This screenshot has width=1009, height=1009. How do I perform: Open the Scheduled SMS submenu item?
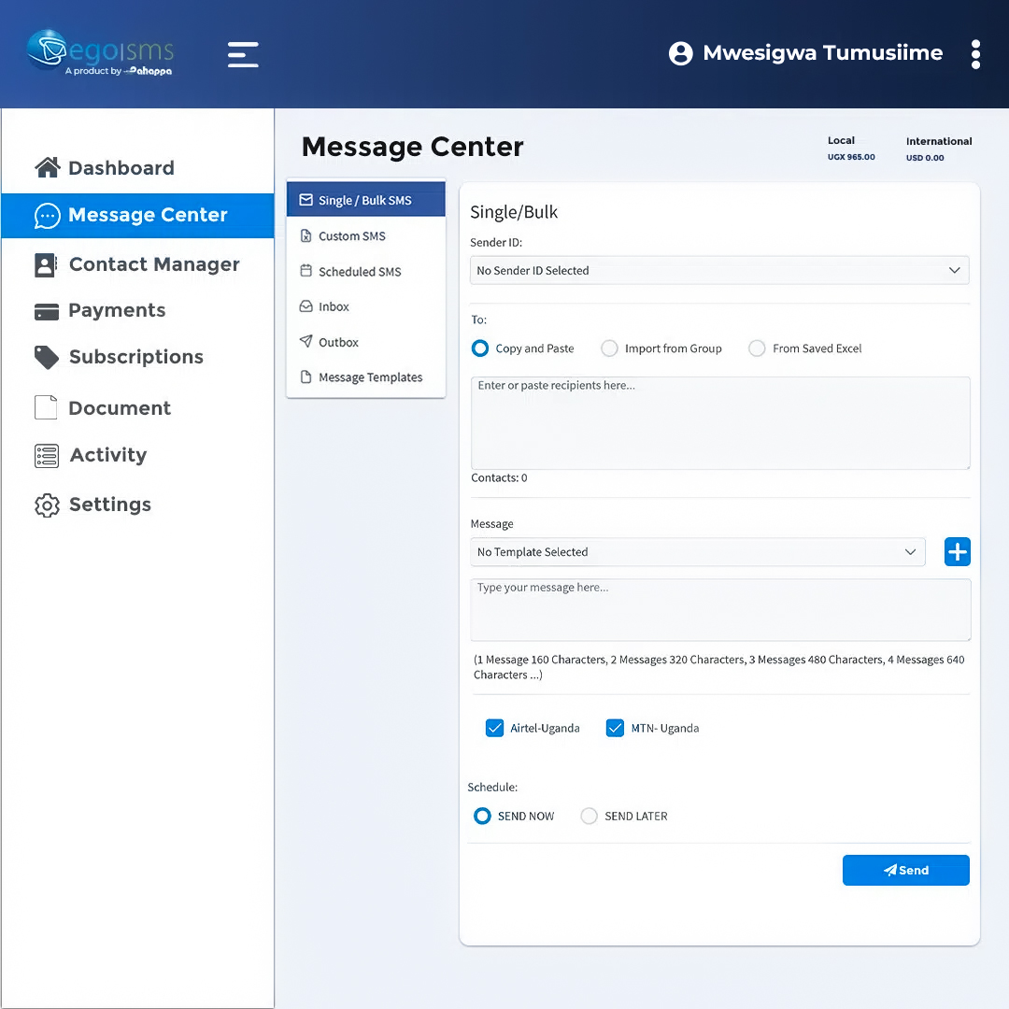point(360,272)
